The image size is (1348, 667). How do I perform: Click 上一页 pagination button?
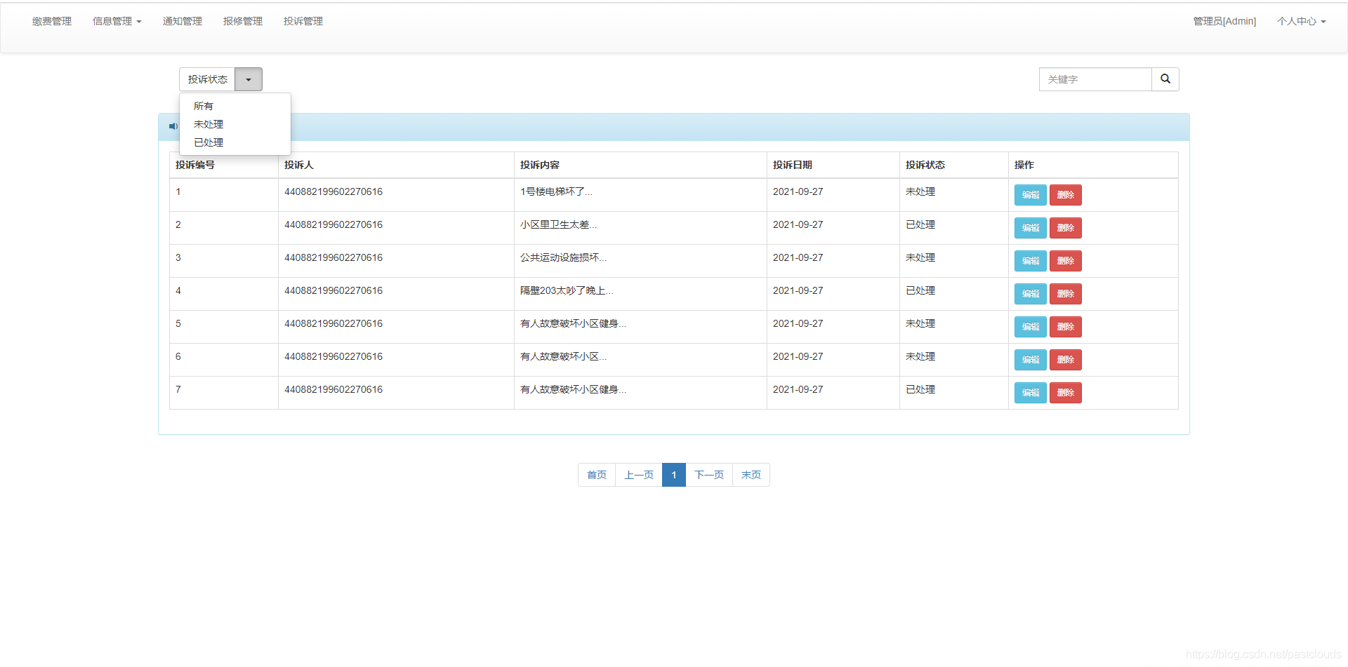tap(639, 475)
